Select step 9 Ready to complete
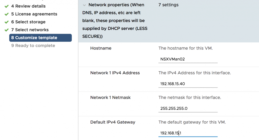 coord(33,45)
